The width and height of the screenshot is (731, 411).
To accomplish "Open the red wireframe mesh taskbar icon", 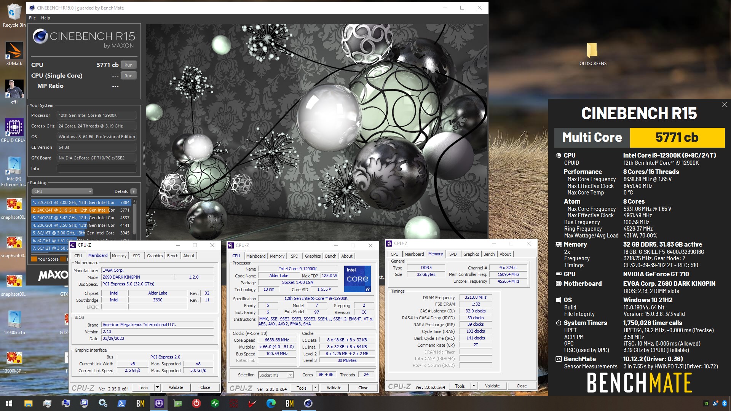I will pyautogui.click(x=233, y=403).
